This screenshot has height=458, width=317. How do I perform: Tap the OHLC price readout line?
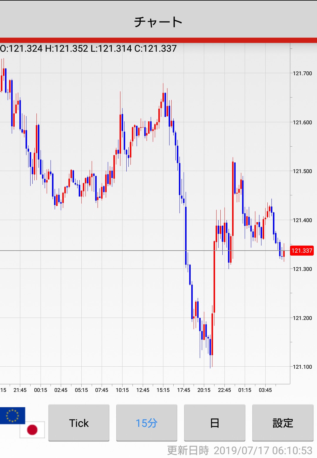coord(88,48)
